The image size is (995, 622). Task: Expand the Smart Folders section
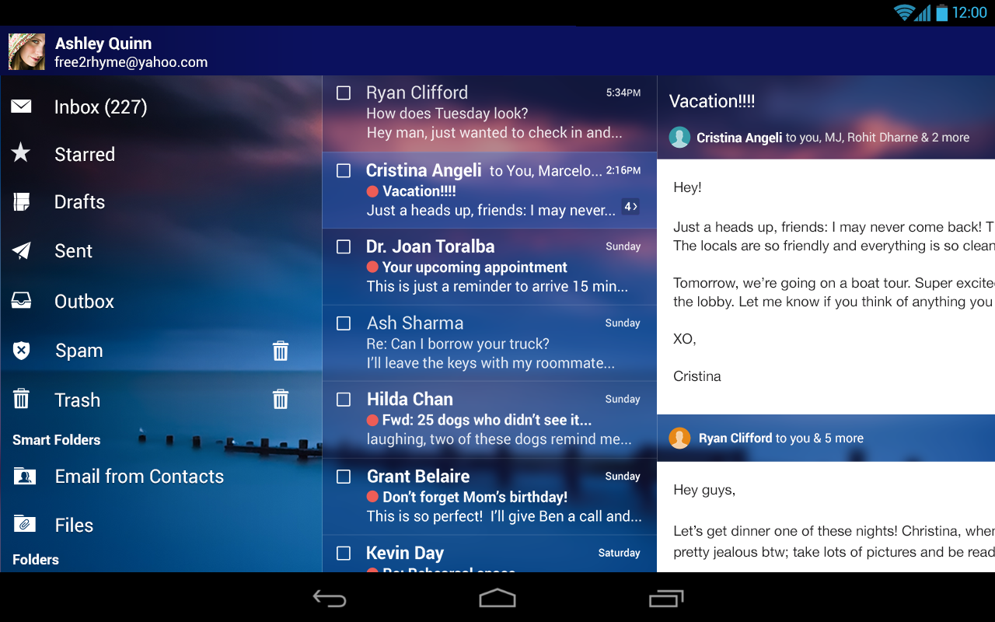[x=56, y=439]
